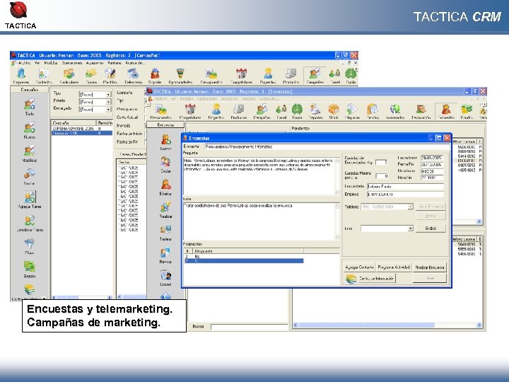Open Contactos icon in Campañas window toolbar
The width and height of the screenshot is (509, 382).
pyautogui.click(x=44, y=76)
